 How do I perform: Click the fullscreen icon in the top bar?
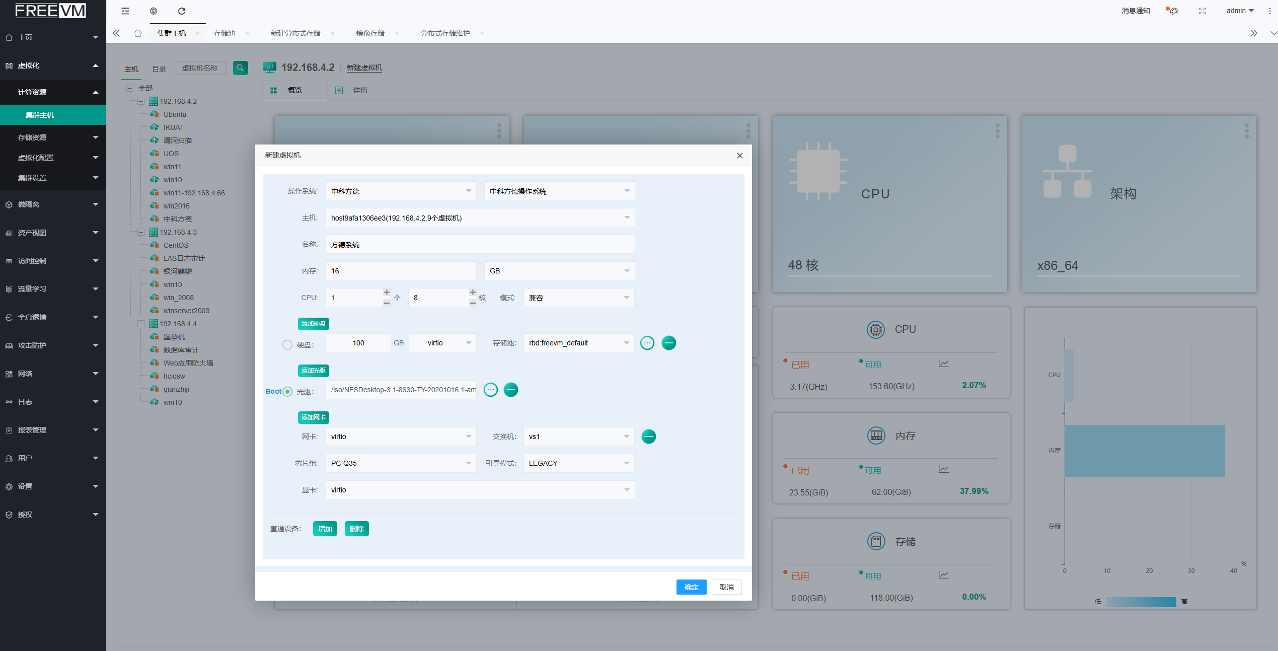coord(1202,11)
